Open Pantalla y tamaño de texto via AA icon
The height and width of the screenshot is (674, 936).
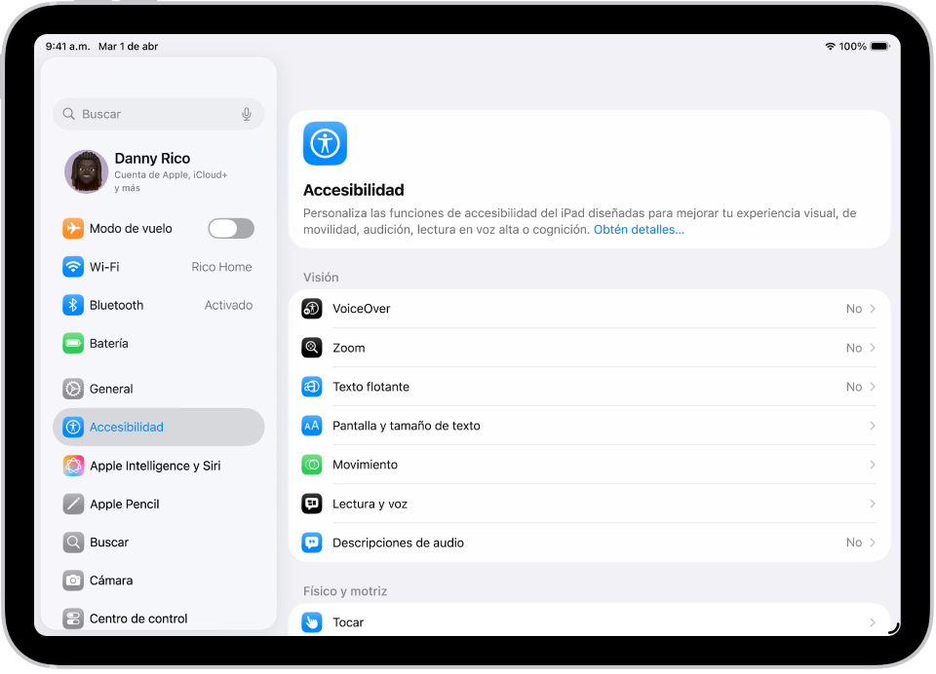pyautogui.click(x=312, y=425)
